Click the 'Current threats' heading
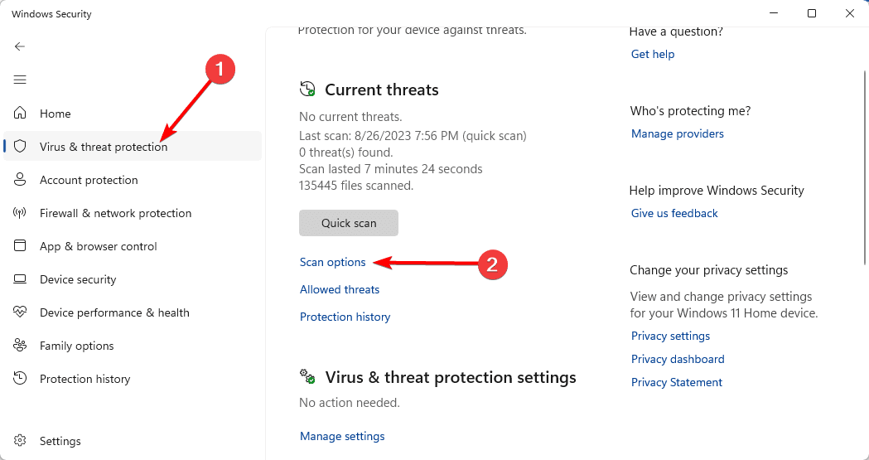 382,90
